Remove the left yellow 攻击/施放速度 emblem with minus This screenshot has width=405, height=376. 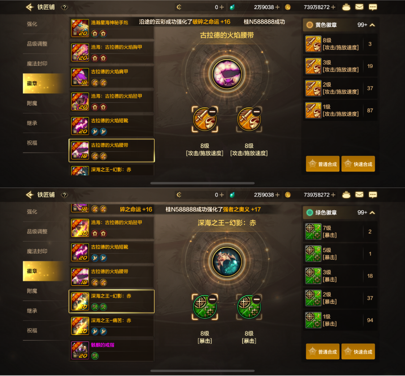[212, 112]
